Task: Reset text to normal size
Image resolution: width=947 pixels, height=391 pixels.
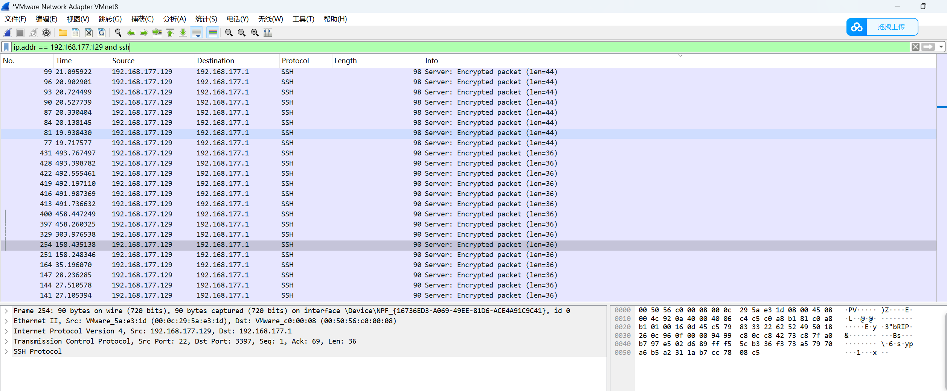Action: [x=255, y=33]
